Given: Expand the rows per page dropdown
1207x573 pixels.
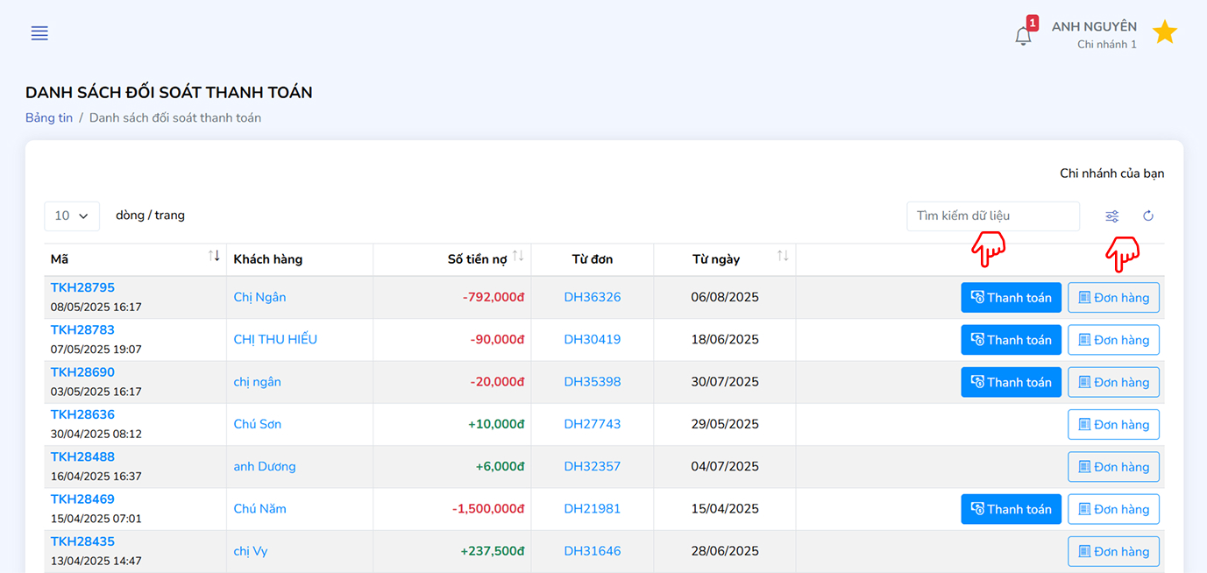Looking at the screenshot, I should (72, 216).
